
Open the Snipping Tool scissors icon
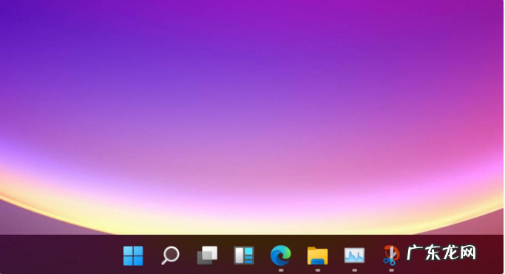(x=391, y=255)
